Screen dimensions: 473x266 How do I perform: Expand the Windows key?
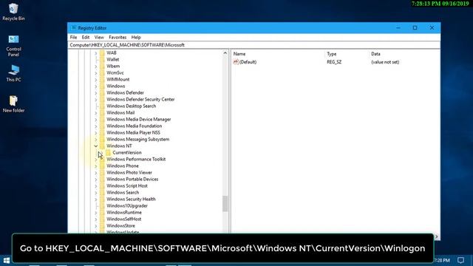click(x=96, y=86)
